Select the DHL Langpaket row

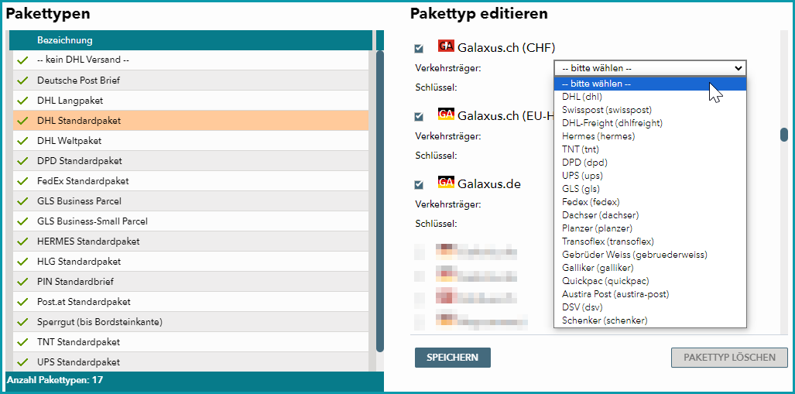(x=190, y=101)
